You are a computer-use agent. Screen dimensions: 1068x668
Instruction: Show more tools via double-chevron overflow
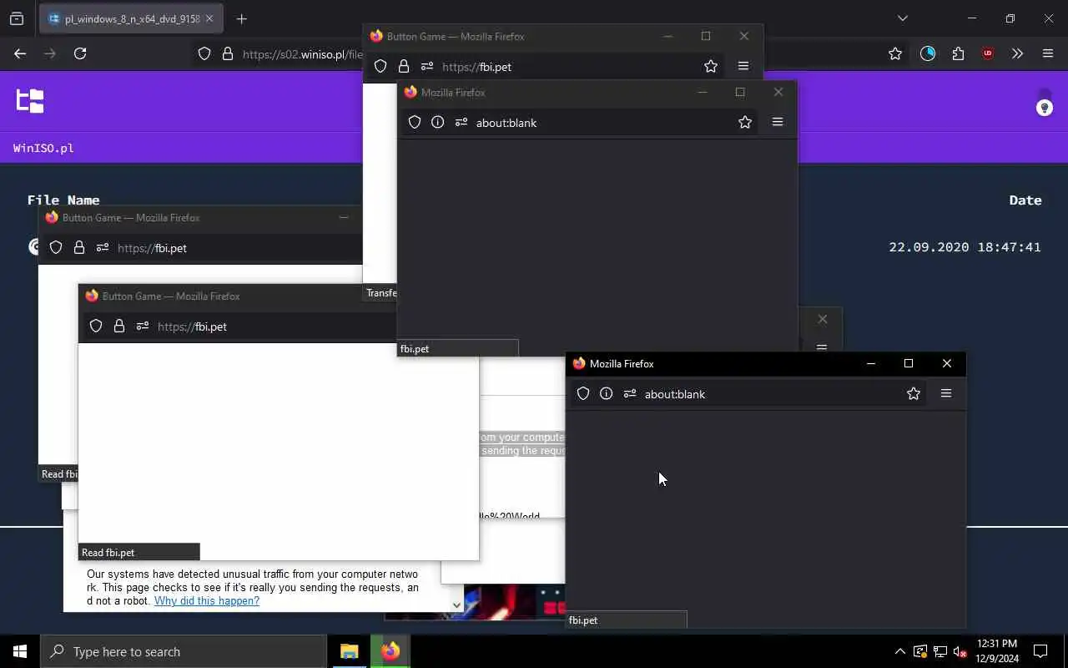tap(1017, 53)
